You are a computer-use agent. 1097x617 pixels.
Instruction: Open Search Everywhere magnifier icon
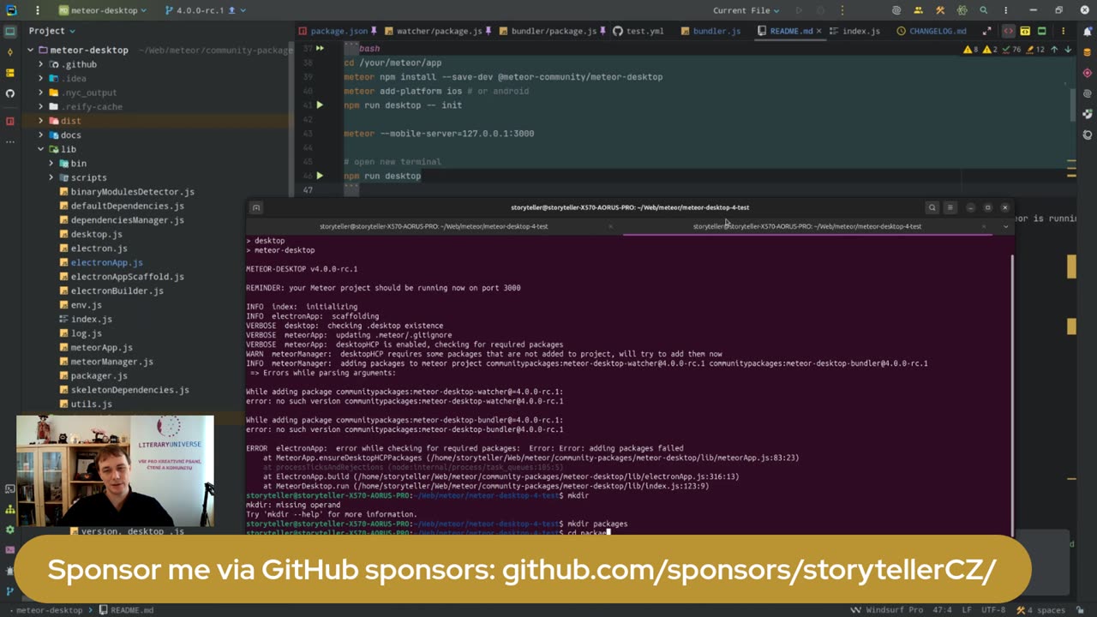[x=984, y=10]
